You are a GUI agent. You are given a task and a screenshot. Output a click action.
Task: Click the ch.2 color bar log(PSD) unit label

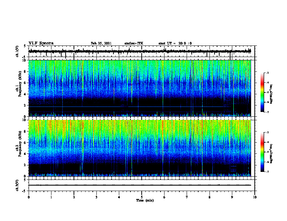(x=271, y=154)
